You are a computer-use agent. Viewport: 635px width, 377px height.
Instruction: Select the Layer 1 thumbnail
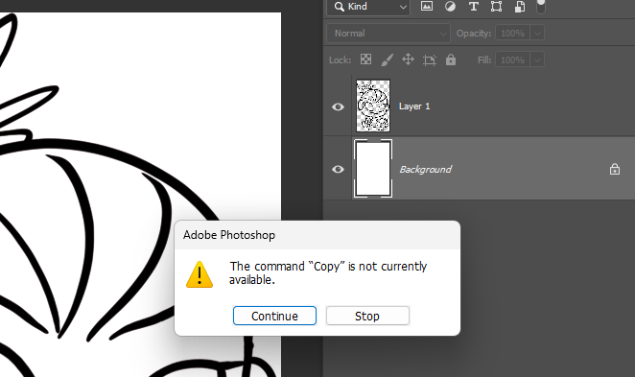pyautogui.click(x=373, y=106)
